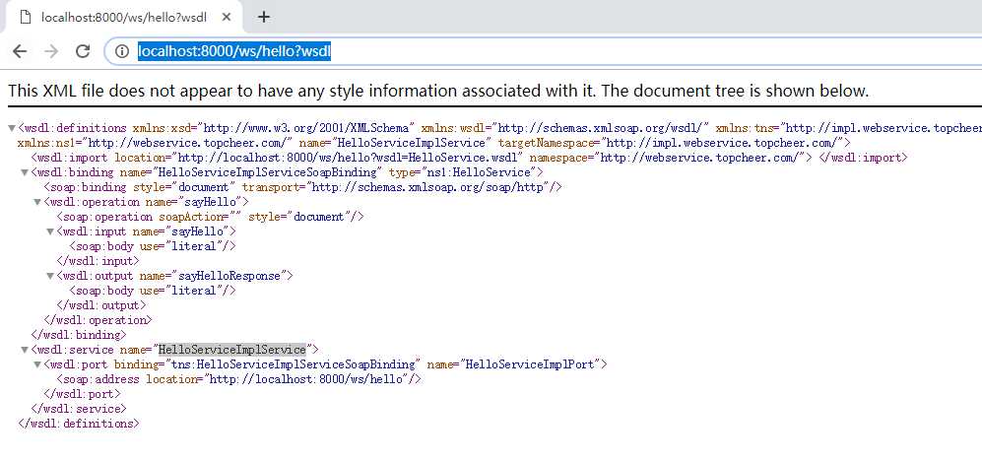This screenshot has height=461, width=982.
Task: Click the page icon on the tab
Action: (25, 17)
